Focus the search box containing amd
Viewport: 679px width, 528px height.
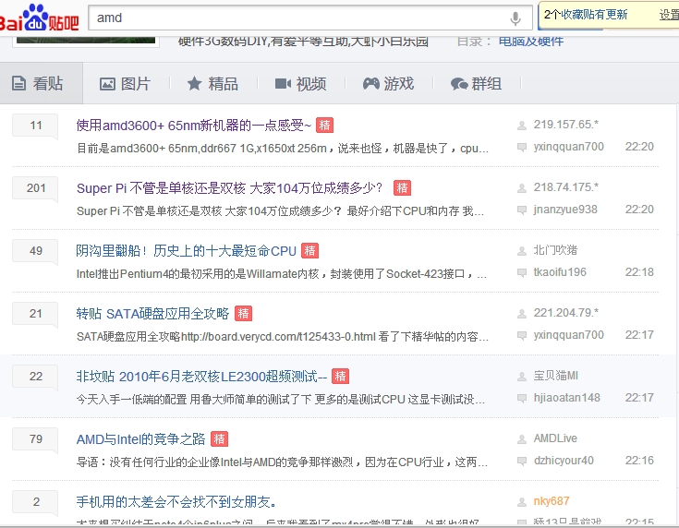pyautogui.click(x=310, y=18)
